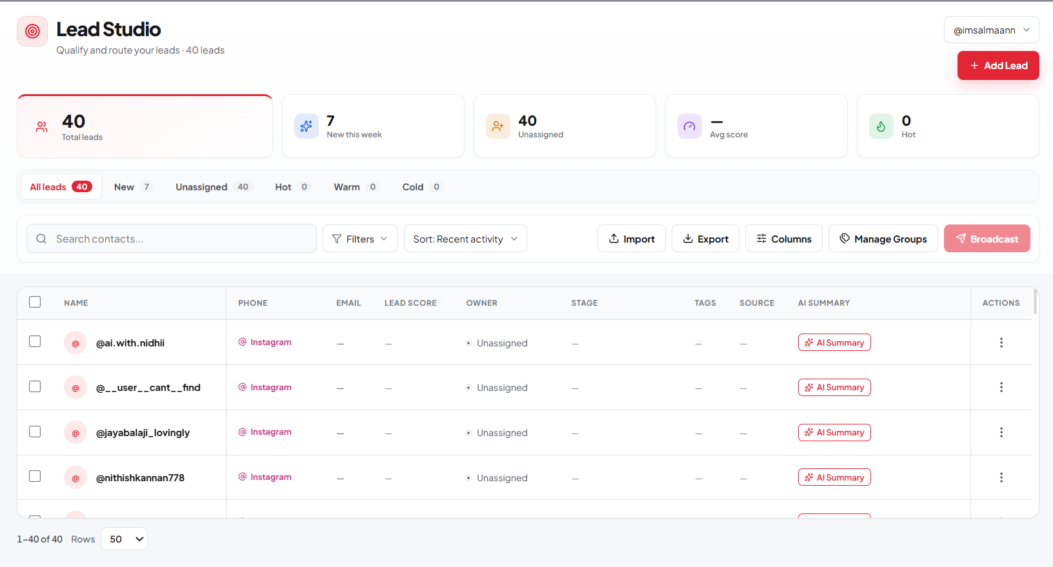
Task: Switch to the New tab
Action: click(x=133, y=186)
